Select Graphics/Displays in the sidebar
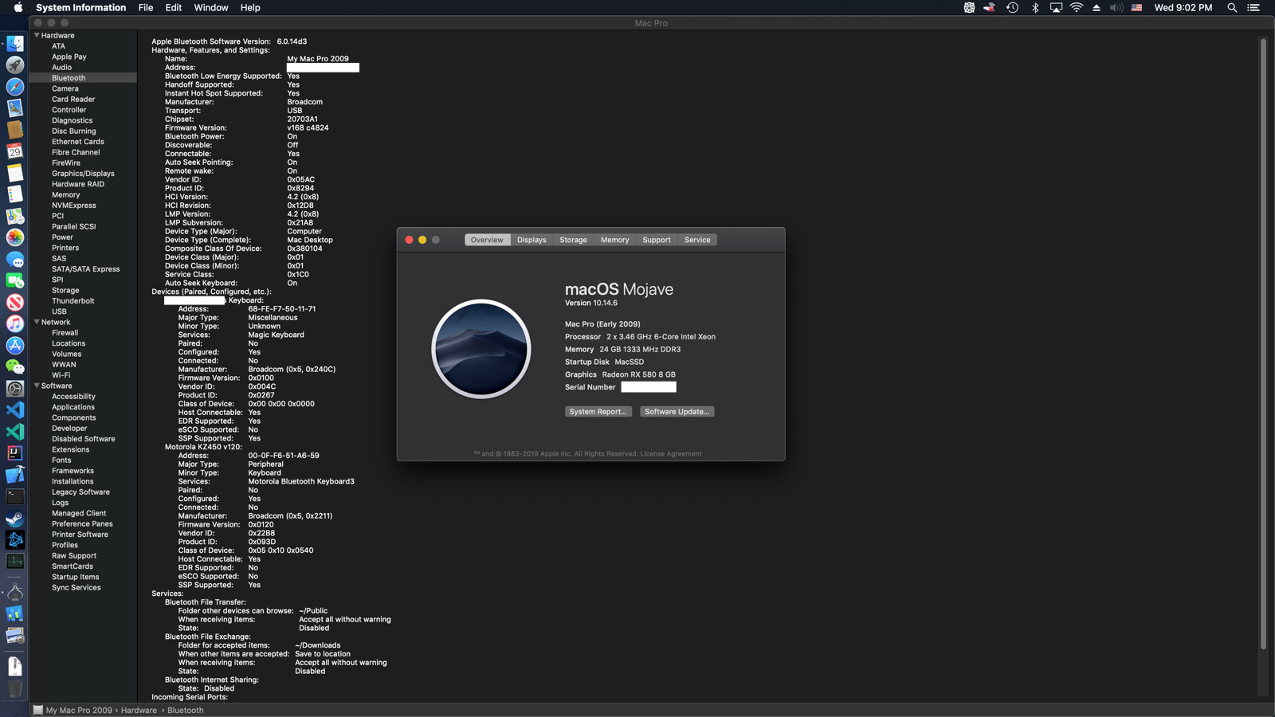 [83, 174]
